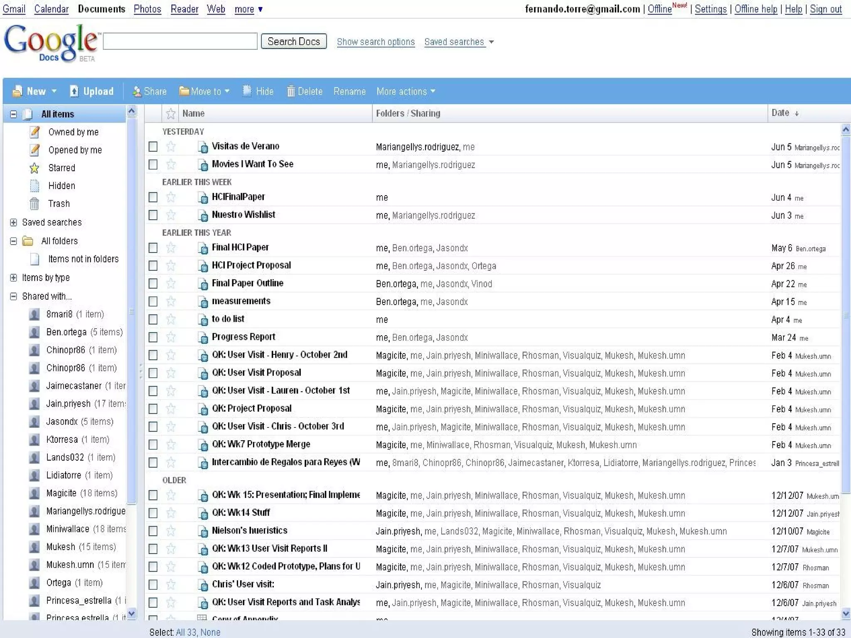
Task: Expand Items by type
Action: coord(14,277)
